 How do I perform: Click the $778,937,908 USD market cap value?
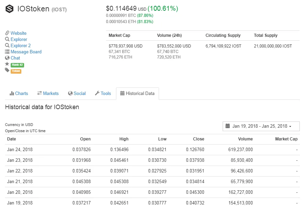click(x=126, y=46)
